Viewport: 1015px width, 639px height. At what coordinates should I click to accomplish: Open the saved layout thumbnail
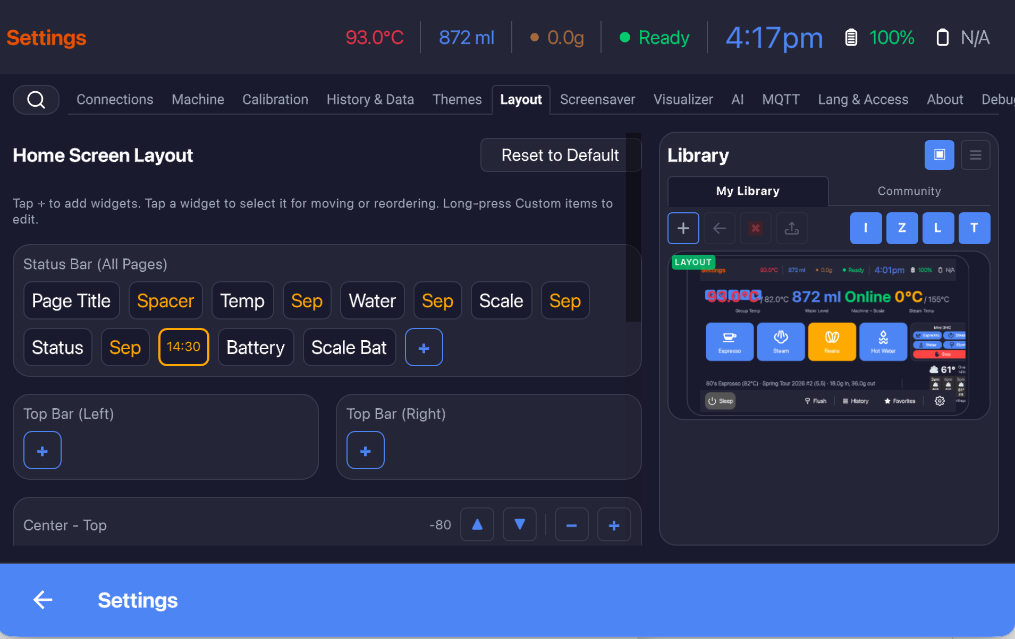[828, 335]
